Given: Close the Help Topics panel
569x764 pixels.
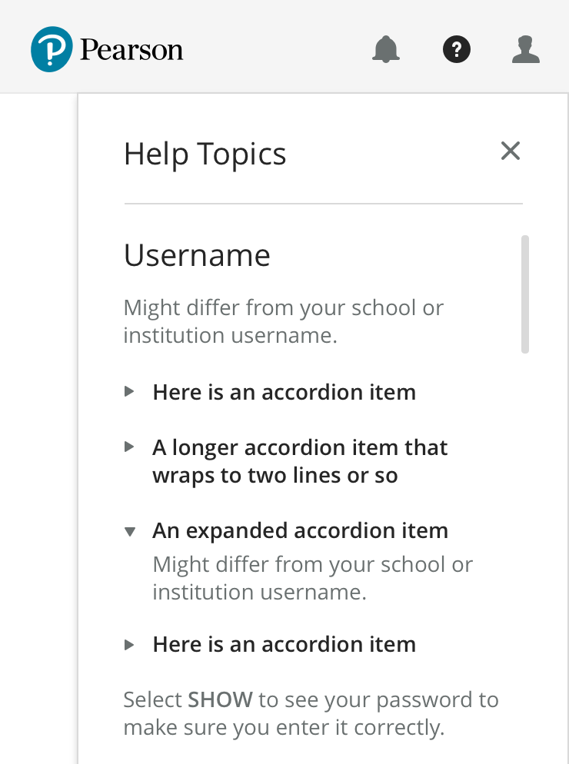Looking at the screenshot, I should [511, 151].
